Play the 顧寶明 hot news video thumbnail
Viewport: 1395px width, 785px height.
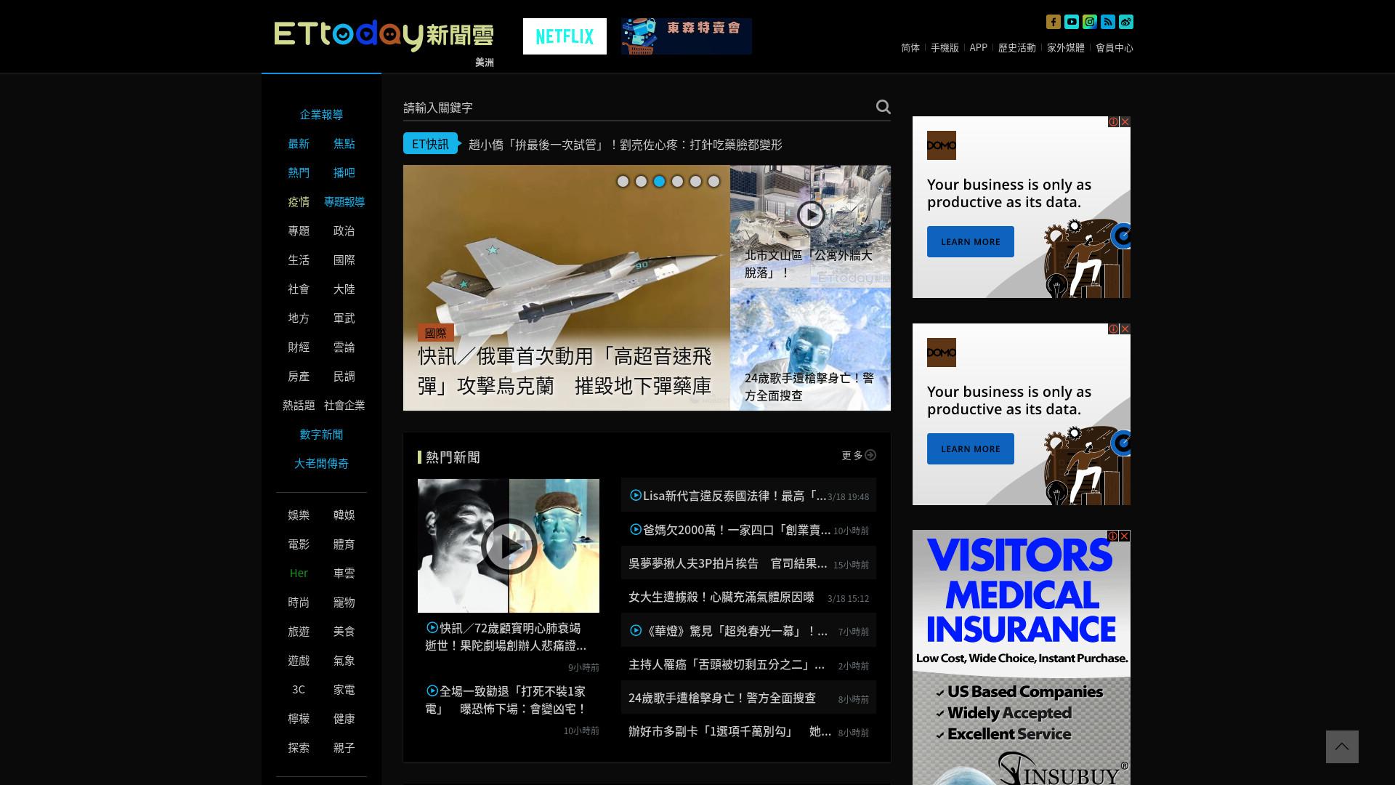pos(509,546)
